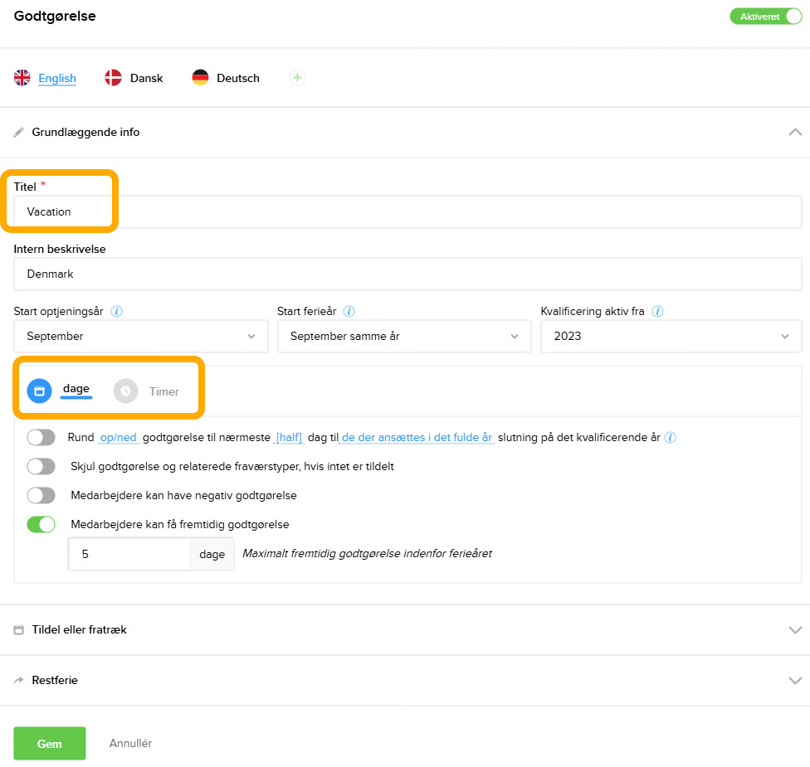810x767 pixels.
Task: Click the pencil icon by Grundlæggende info
Action: 19,132
